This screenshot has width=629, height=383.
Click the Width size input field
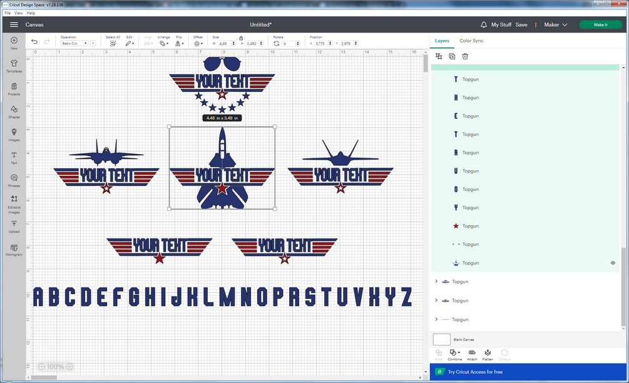[224, 43]
